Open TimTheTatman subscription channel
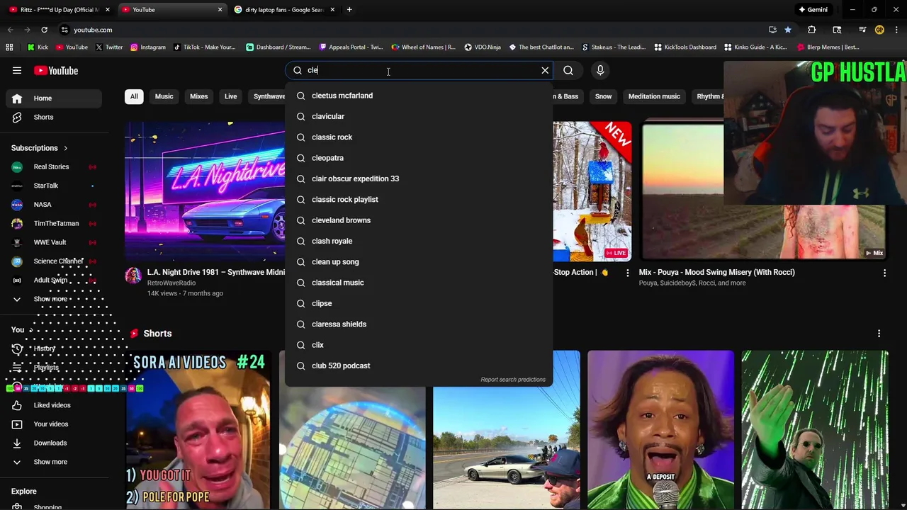Viewport: 907px width, 510px height. 54,223
